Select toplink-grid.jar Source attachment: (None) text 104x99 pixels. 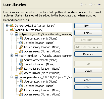pyautogui.click(x=41, y=60)
